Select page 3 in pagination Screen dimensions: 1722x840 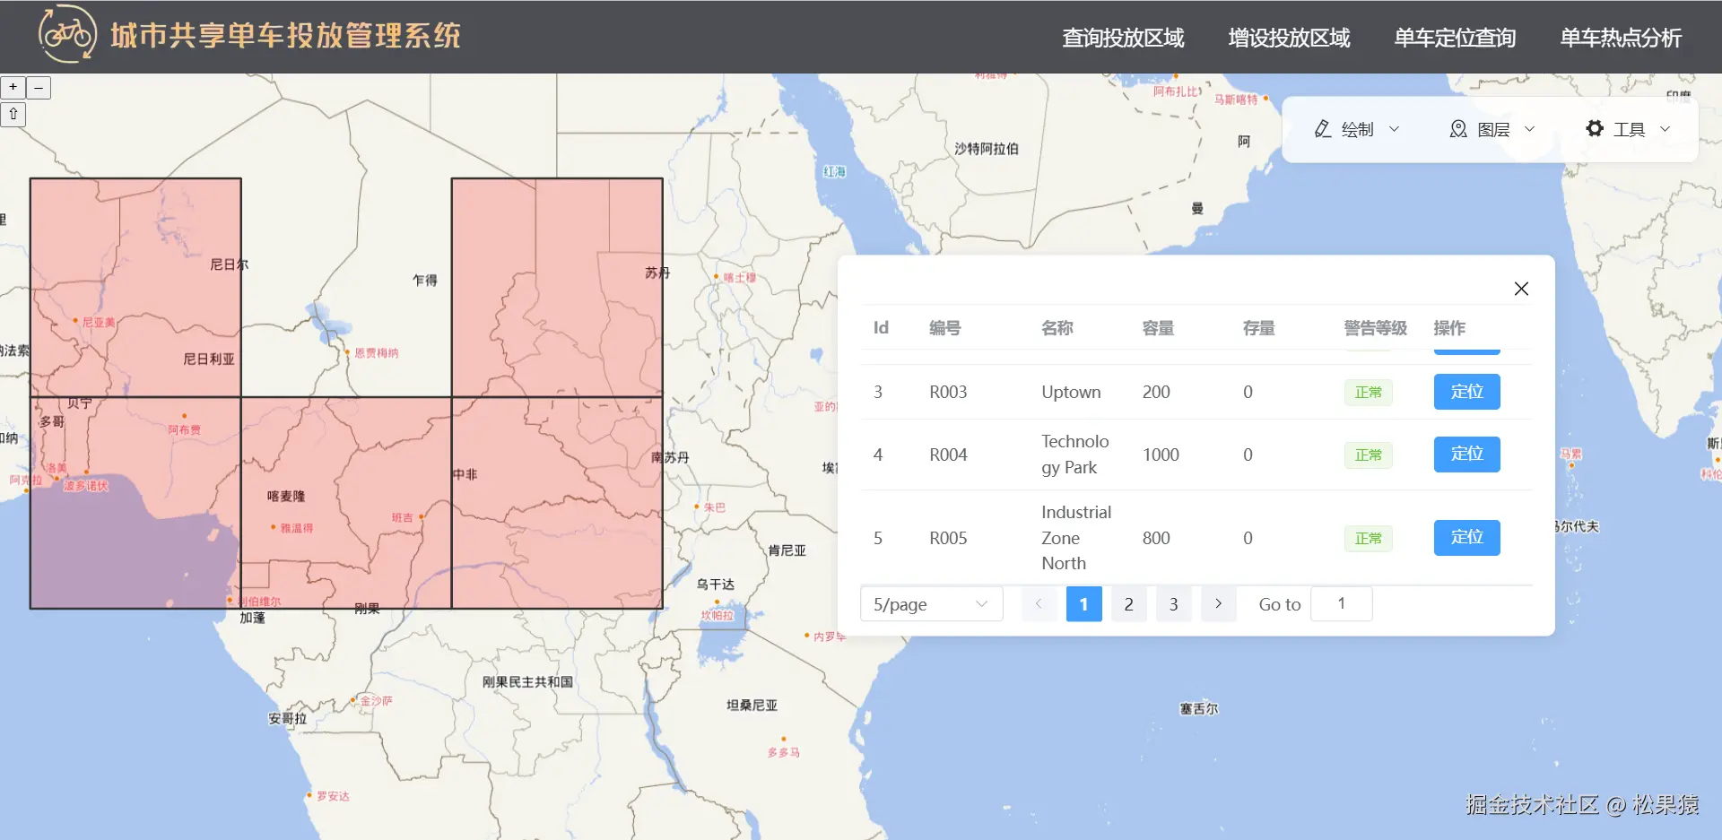(x=1173, y=604)
